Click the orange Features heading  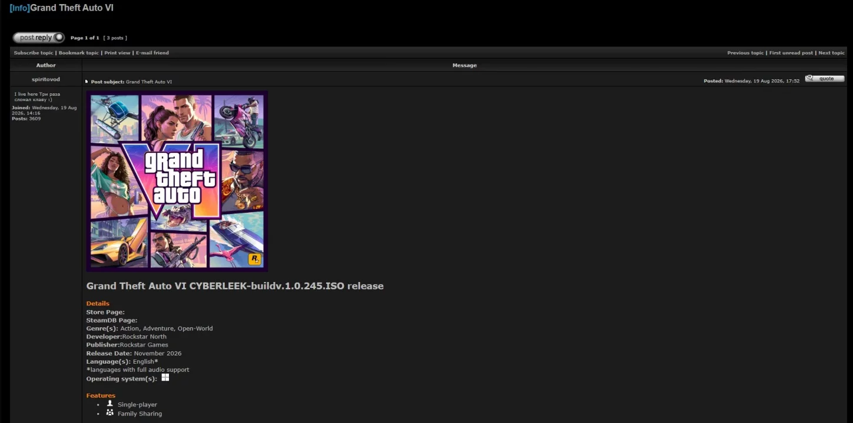[x=101, y=395]
